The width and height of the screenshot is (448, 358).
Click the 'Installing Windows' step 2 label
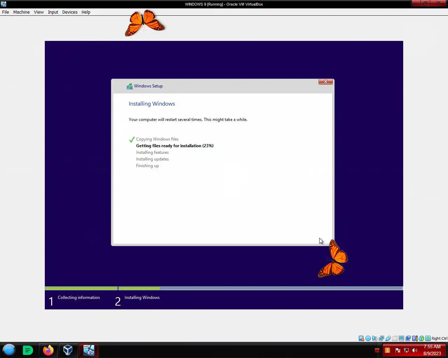[x=142, y=298]
